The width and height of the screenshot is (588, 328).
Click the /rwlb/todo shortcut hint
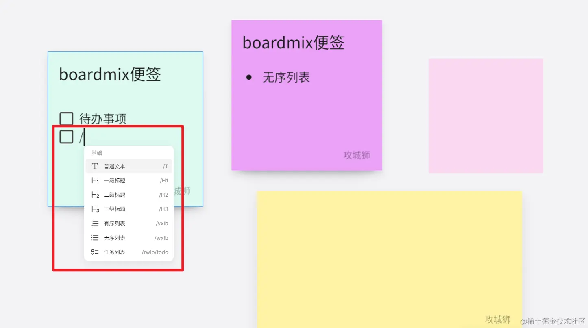(155, 252)
